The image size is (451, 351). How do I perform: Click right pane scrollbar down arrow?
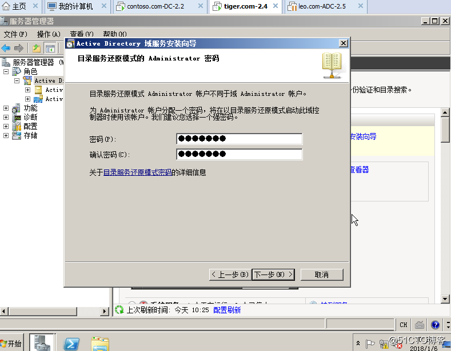(445, 299)
